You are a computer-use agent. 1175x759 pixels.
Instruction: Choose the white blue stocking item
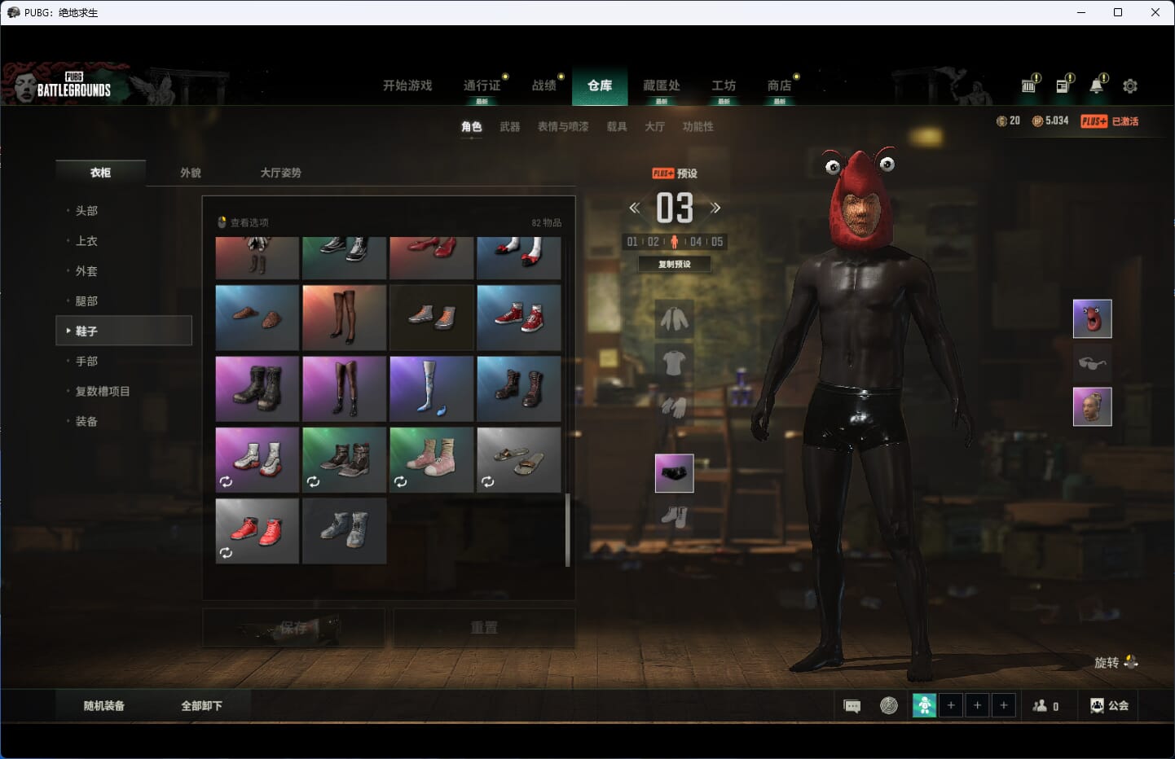pos(431,388)
